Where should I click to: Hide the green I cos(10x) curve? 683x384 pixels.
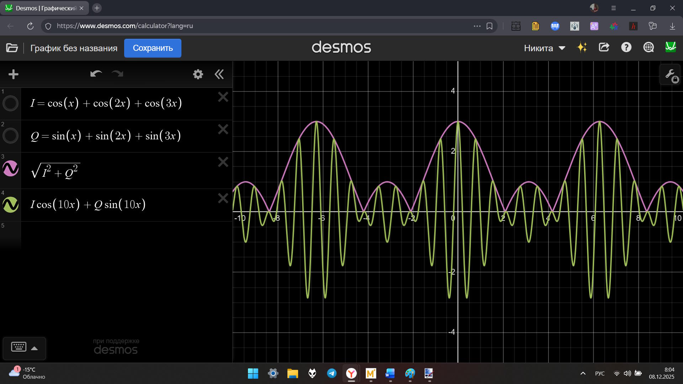tap(11, 205)
